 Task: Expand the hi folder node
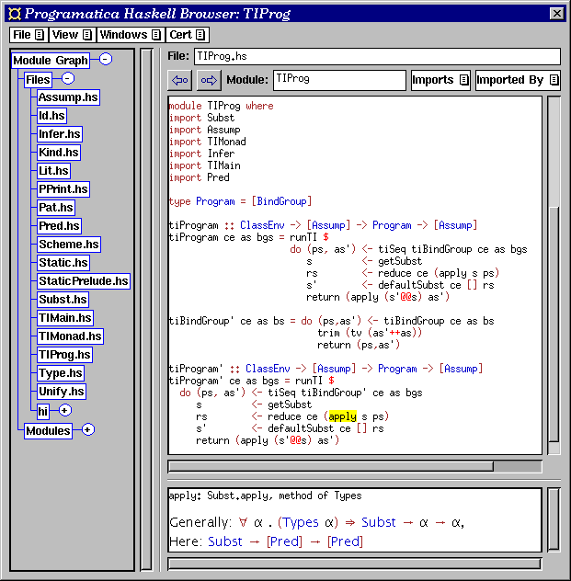pos(64,410)
